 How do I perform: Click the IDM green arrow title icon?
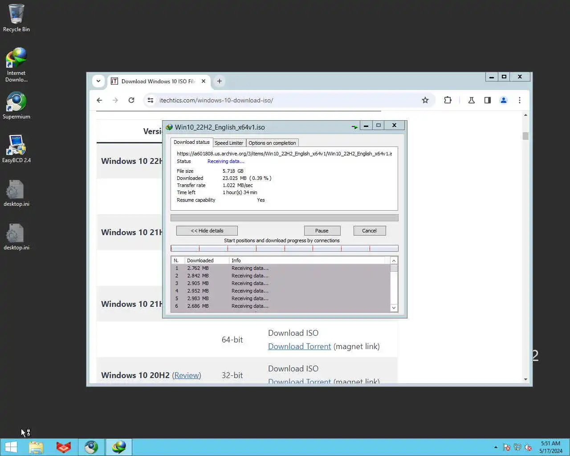point(354,127)
